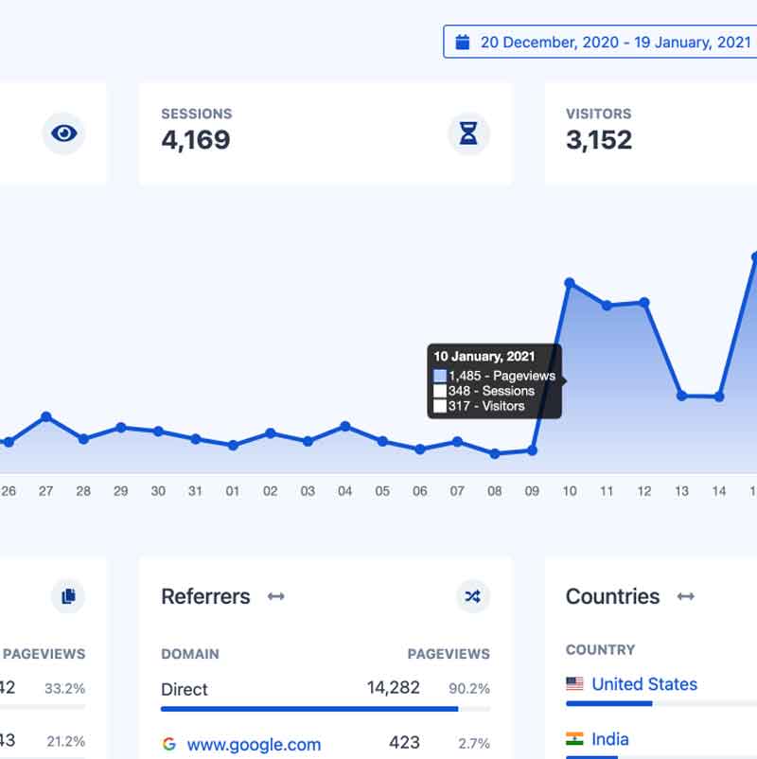Click the Google logo icon beside www.google.com
757x759 pixels.
[x=169, y=745]
